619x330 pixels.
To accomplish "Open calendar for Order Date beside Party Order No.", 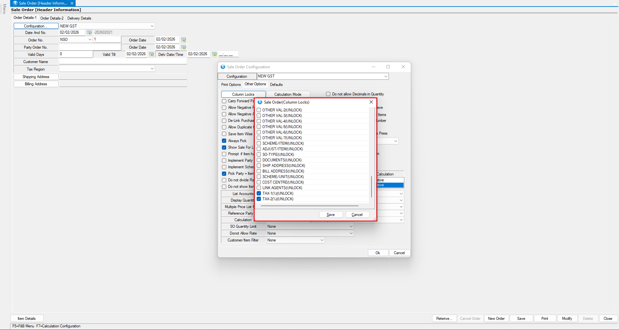I will (183, 47).
